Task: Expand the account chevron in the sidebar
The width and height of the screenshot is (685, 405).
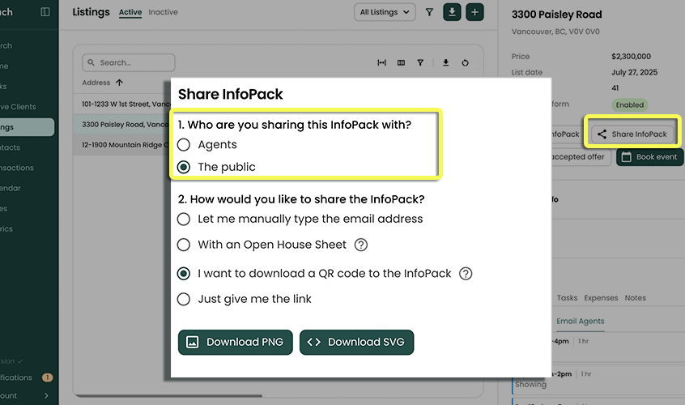Action: (46, 395)
